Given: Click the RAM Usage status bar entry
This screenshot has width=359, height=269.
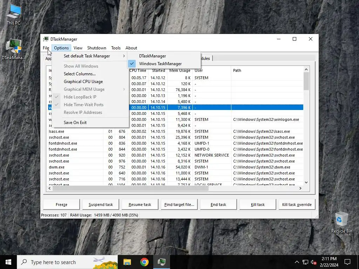Looking at the screenshot, I should [104, 215].
